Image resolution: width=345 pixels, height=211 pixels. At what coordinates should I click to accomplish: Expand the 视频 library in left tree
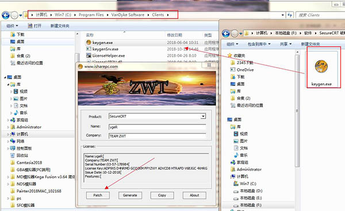point(11,92)
